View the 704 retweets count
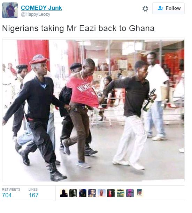The height and width of the screenshot is (213, 192). click(7, 196)
